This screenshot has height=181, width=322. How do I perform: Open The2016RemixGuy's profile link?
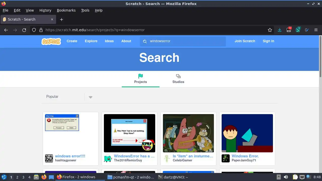[128, 160]
